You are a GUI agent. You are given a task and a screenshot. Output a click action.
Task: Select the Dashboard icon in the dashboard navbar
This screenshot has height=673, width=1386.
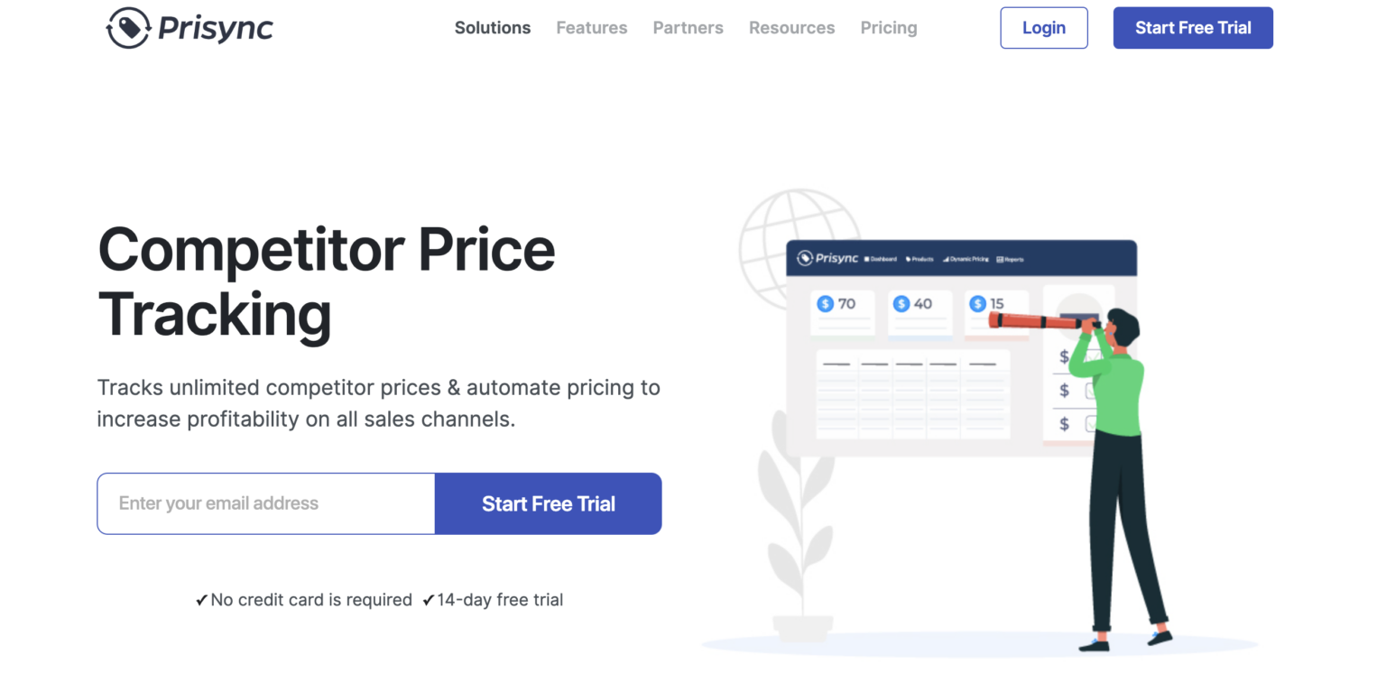(866, 260)
